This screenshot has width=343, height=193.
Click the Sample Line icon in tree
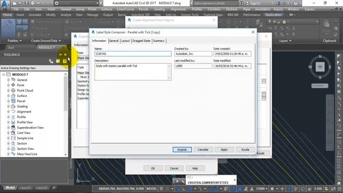click(x=13, y=138)
